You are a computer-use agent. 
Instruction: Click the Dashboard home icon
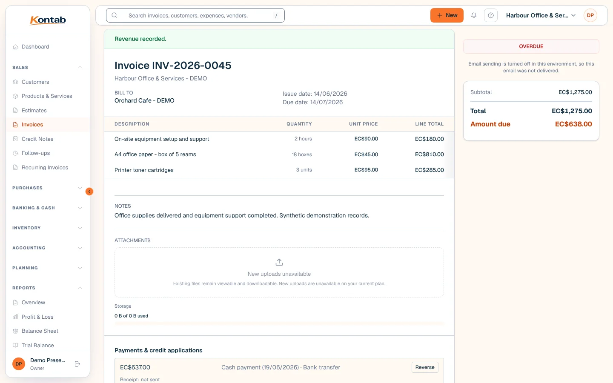click(x=15, y=47)
